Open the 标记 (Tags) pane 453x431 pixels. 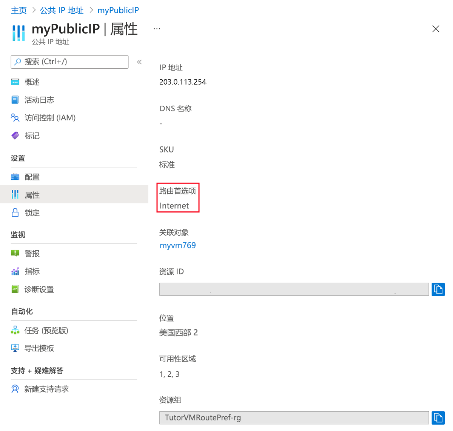(32, 135)
